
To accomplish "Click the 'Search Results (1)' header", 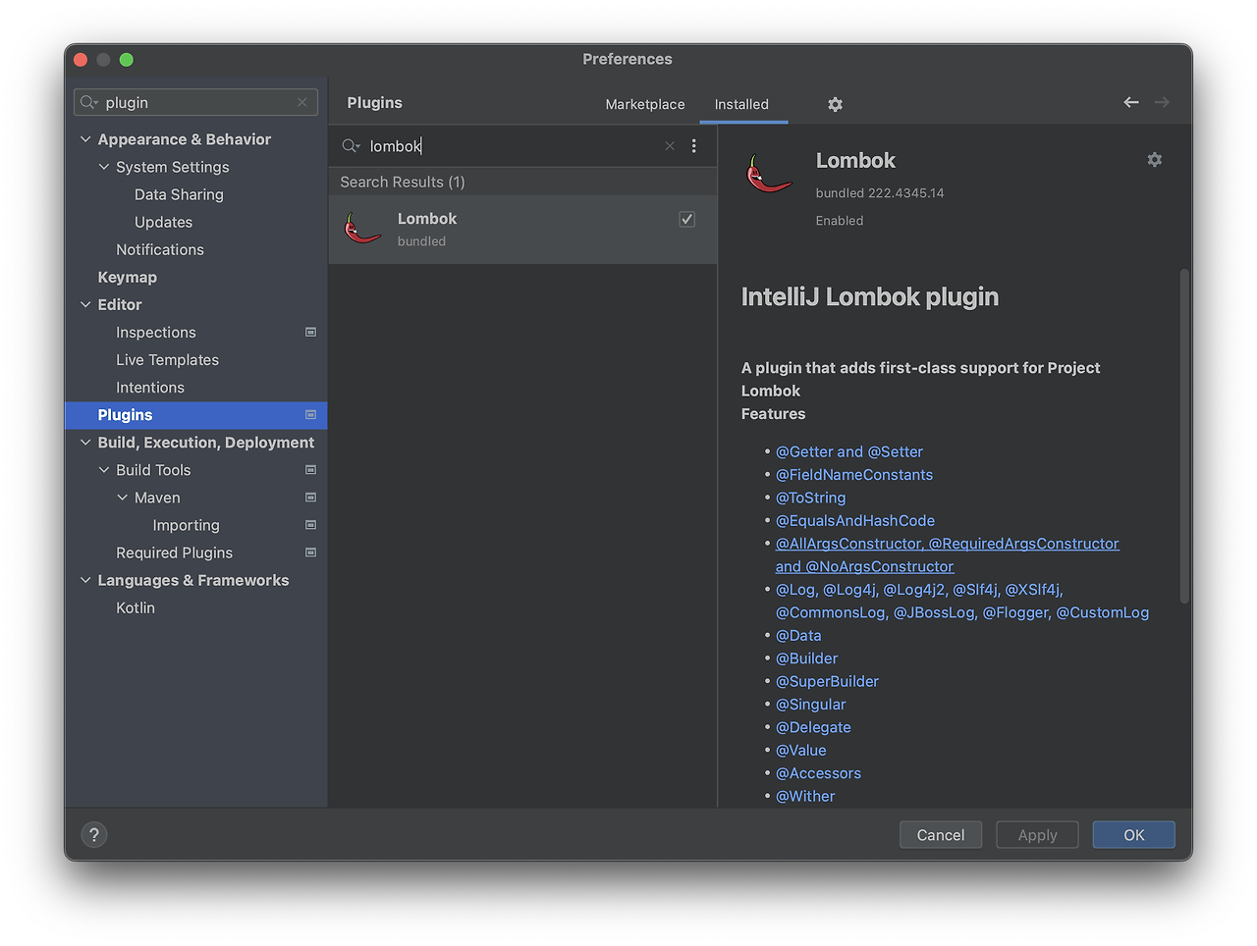I will (403, 182).
